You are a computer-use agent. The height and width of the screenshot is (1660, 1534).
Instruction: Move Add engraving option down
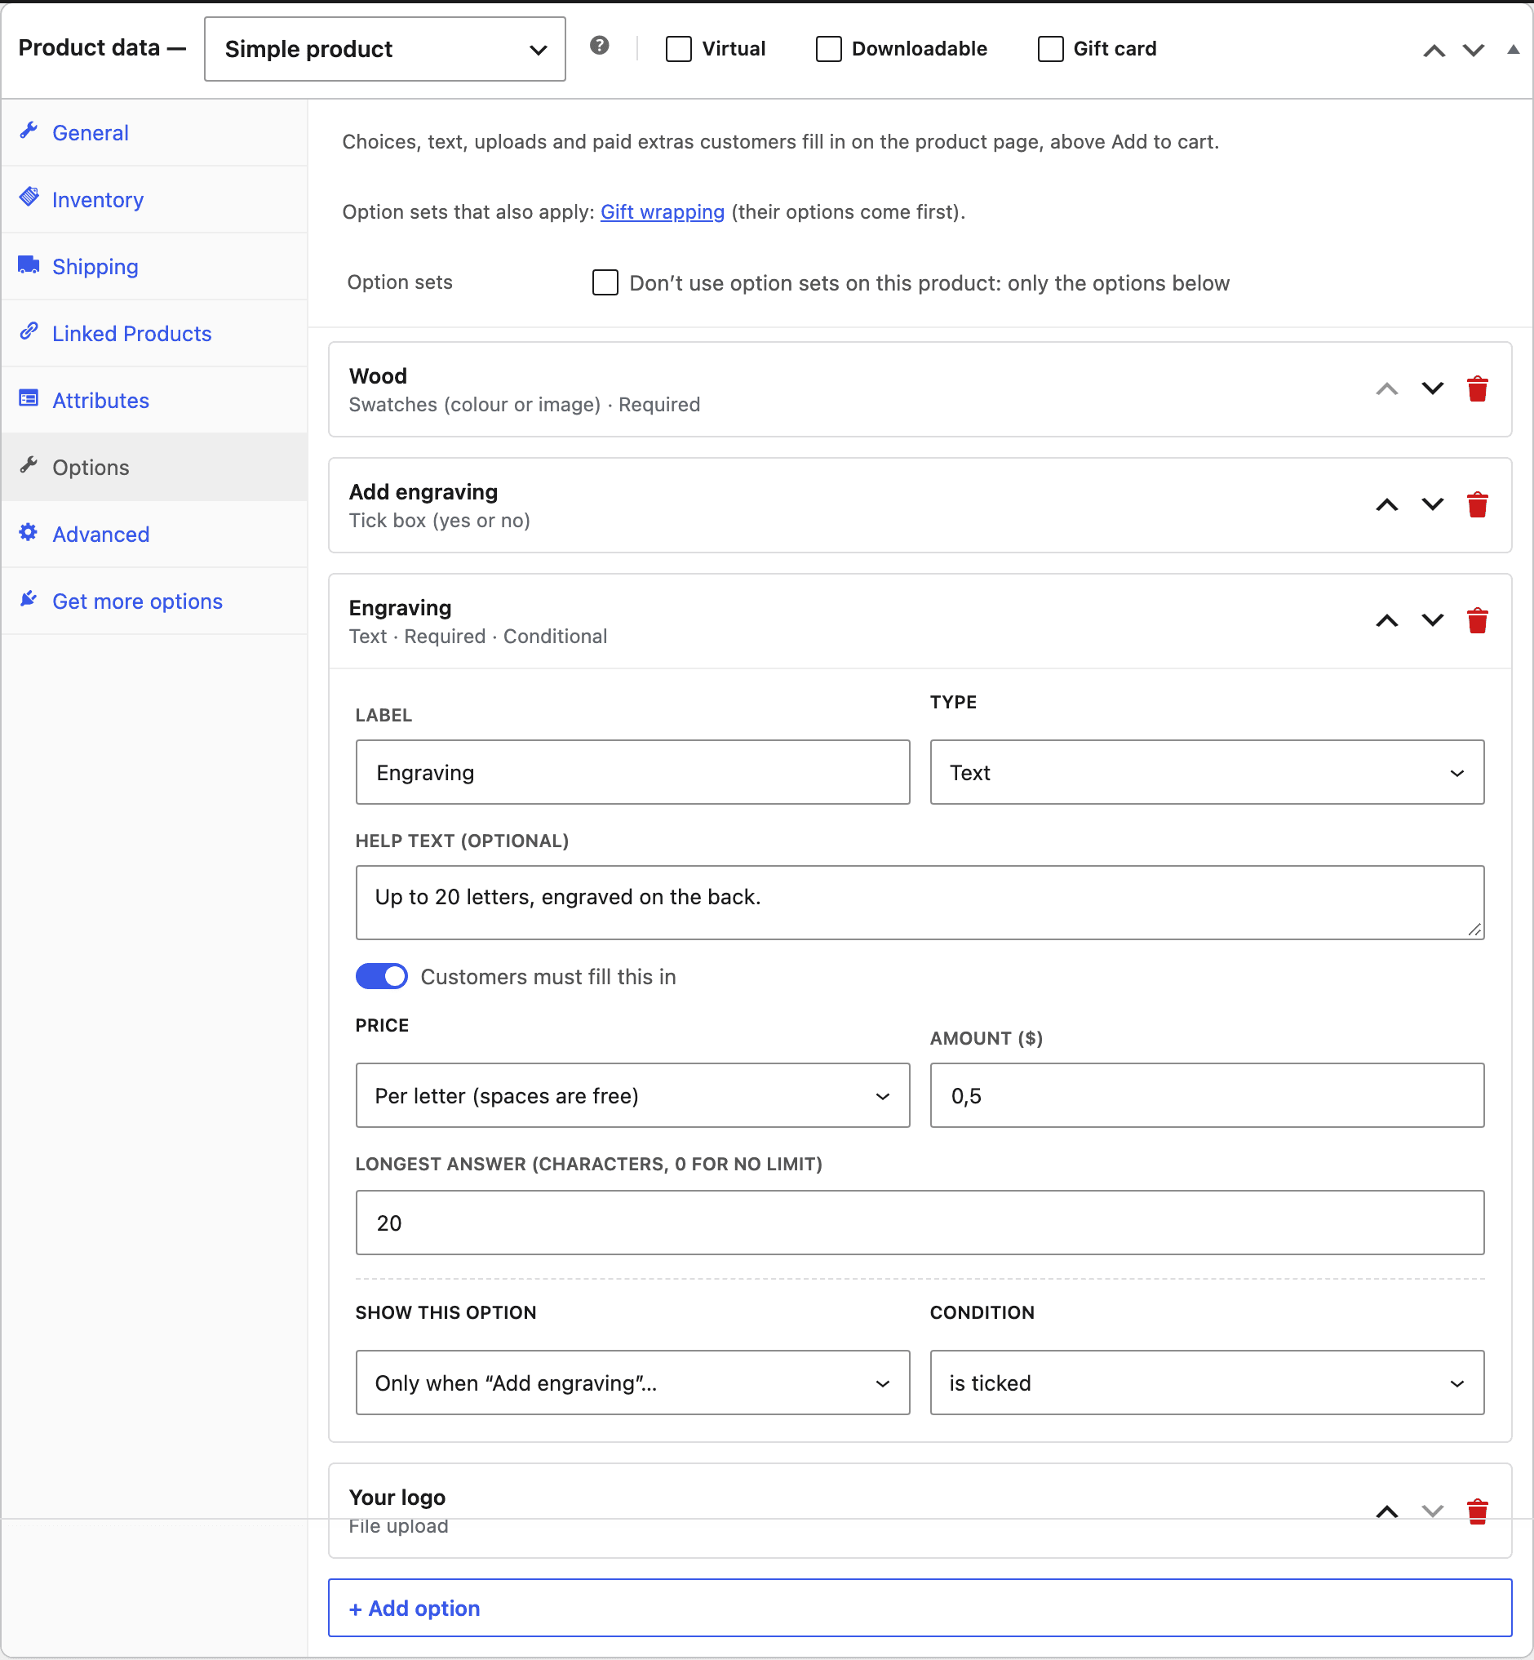click(x=1432, y=505)
